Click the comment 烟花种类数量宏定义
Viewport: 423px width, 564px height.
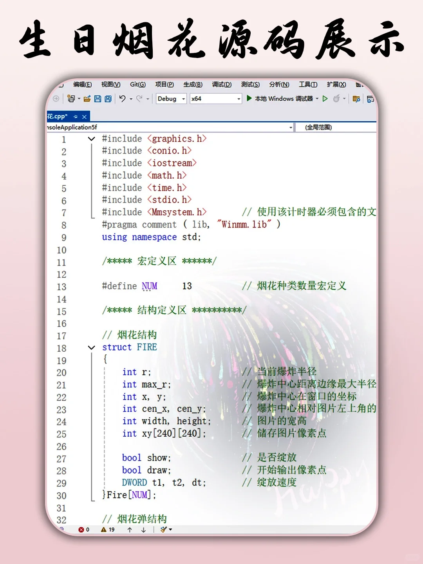(x=302, y=286)
